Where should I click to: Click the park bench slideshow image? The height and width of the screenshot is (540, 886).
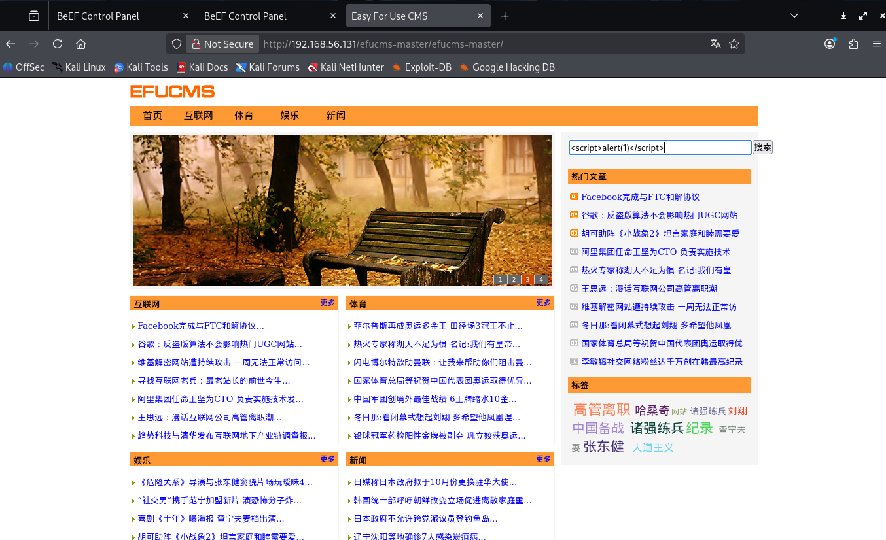[x=342, y=211]
